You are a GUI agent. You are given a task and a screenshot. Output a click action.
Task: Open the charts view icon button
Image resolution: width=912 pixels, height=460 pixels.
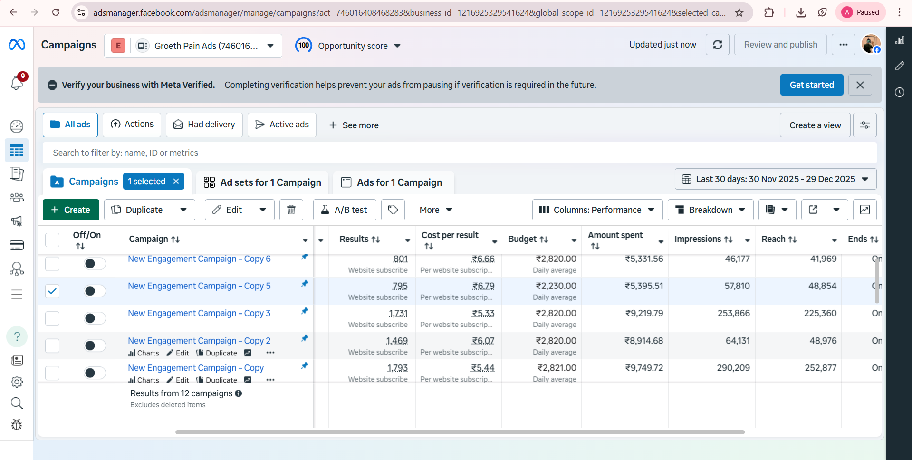pyautogui.click(x=864, y=210)
